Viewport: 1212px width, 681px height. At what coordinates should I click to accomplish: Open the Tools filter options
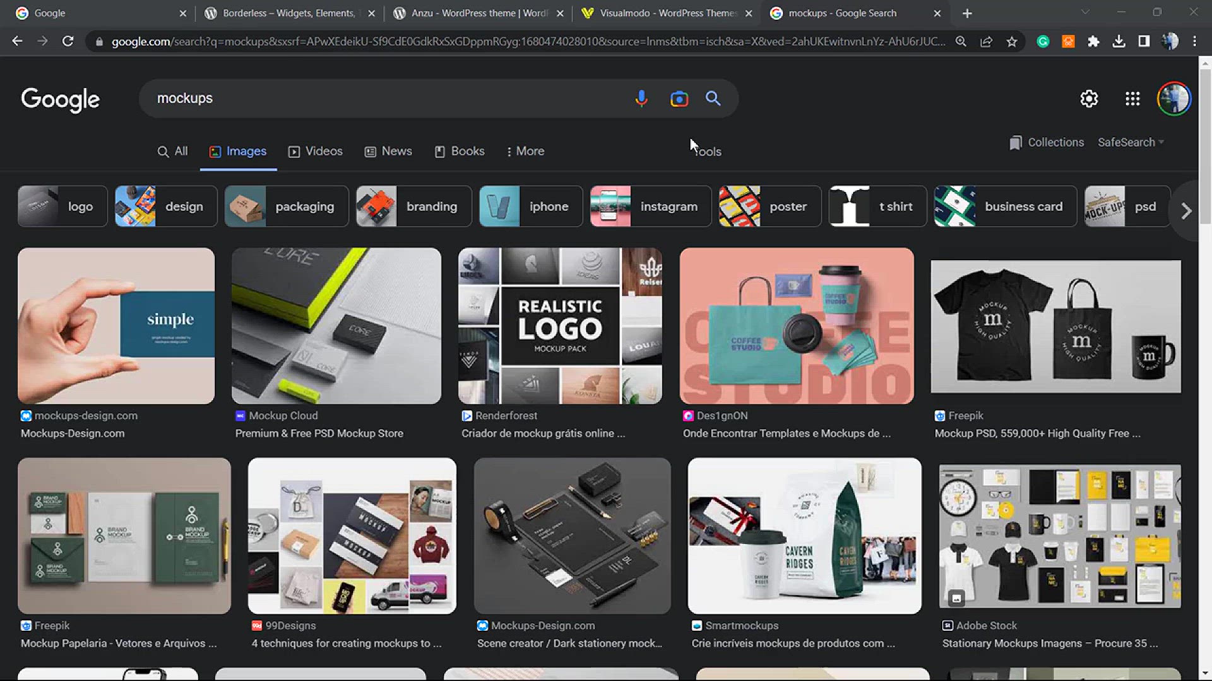[707, 151]
